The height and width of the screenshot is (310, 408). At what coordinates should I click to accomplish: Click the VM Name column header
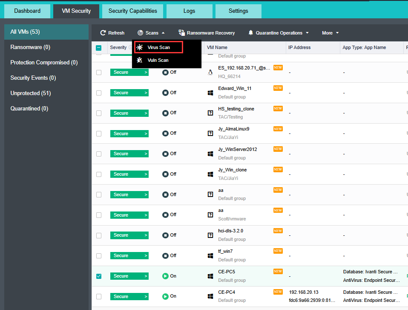tap(217, 48)
